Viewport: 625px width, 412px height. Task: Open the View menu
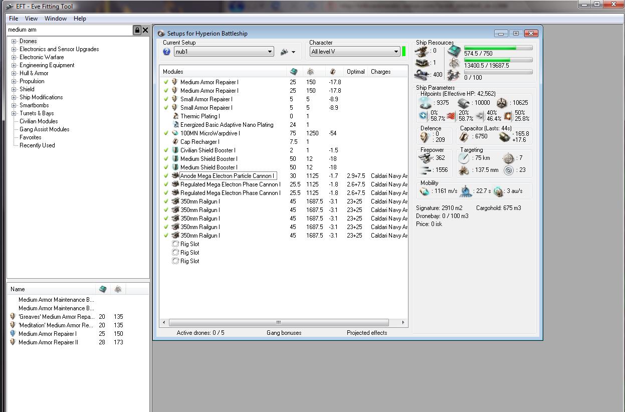pyautogui.click(x=31, y=19)
